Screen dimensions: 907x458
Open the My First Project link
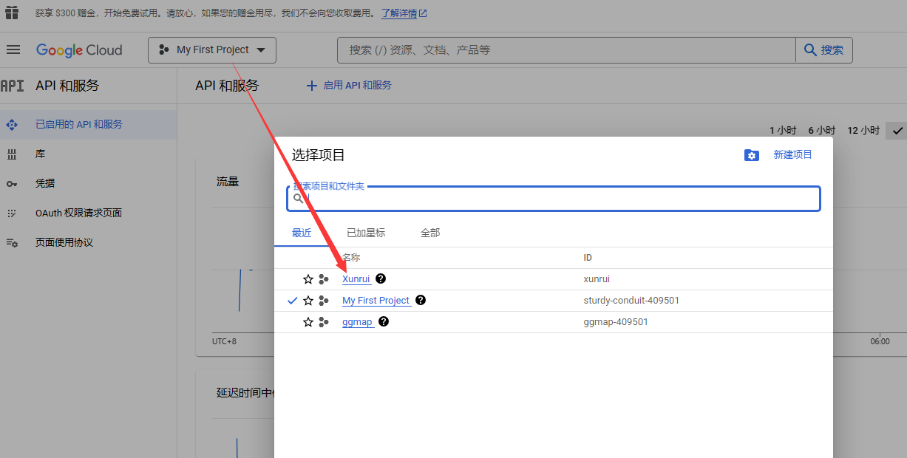coord(376,301)
